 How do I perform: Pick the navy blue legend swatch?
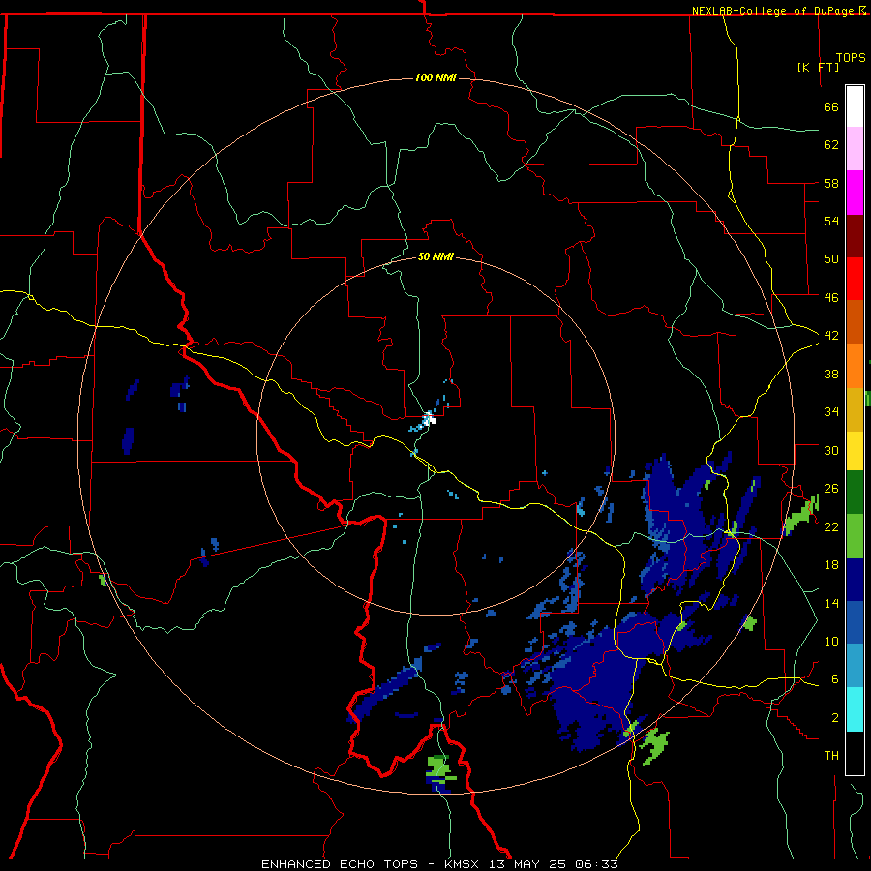(x=855, y=580)
